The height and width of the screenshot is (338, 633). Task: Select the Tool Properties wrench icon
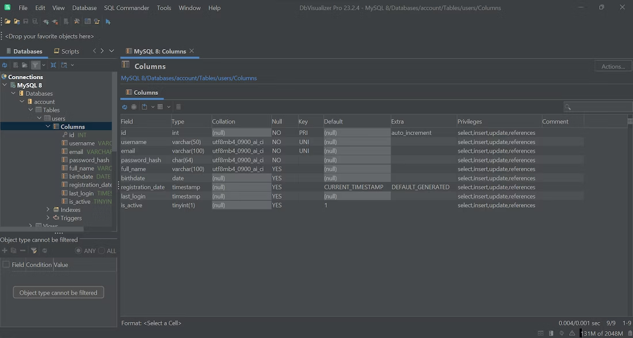pyautogui.click(x=78, y=21)
